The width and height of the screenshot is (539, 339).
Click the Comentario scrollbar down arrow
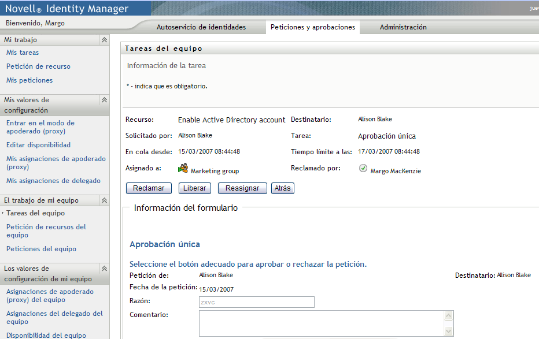[x=449, y=331]
